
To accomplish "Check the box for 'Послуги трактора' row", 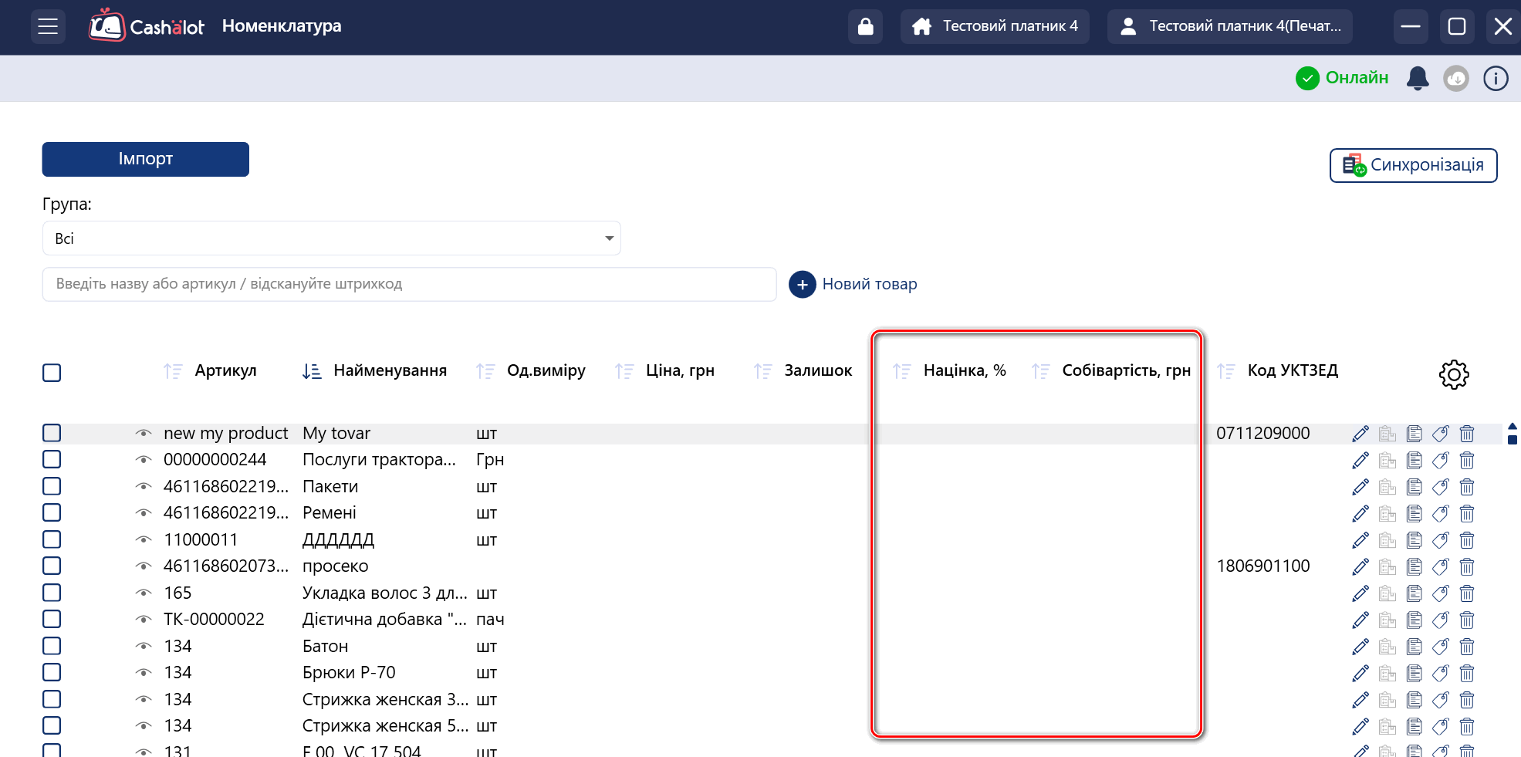I will point(52,460).
